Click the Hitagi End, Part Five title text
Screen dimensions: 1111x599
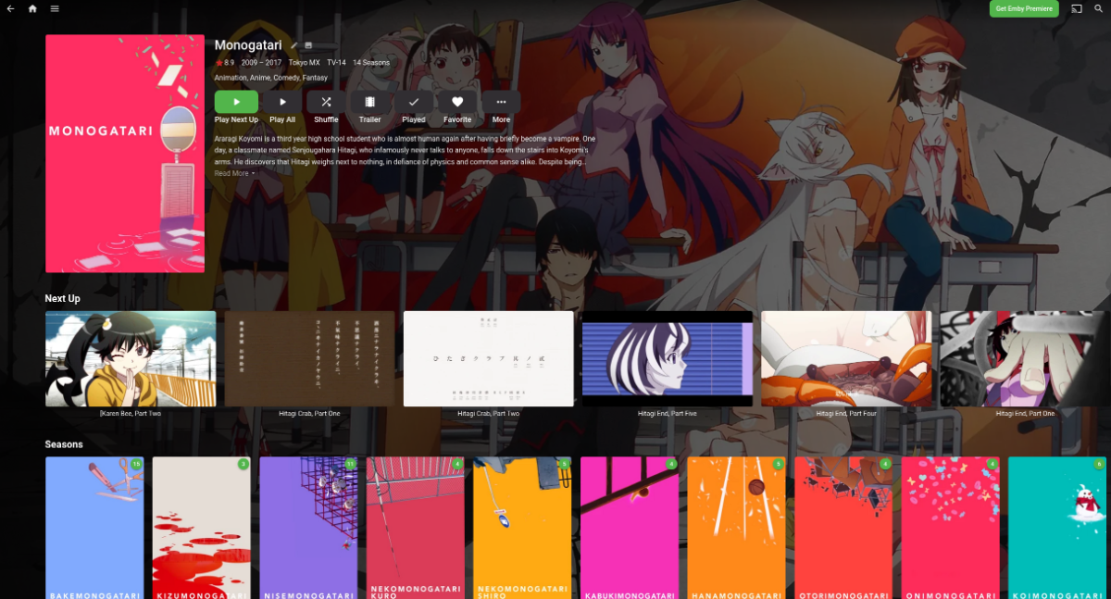tap(668, 414)
